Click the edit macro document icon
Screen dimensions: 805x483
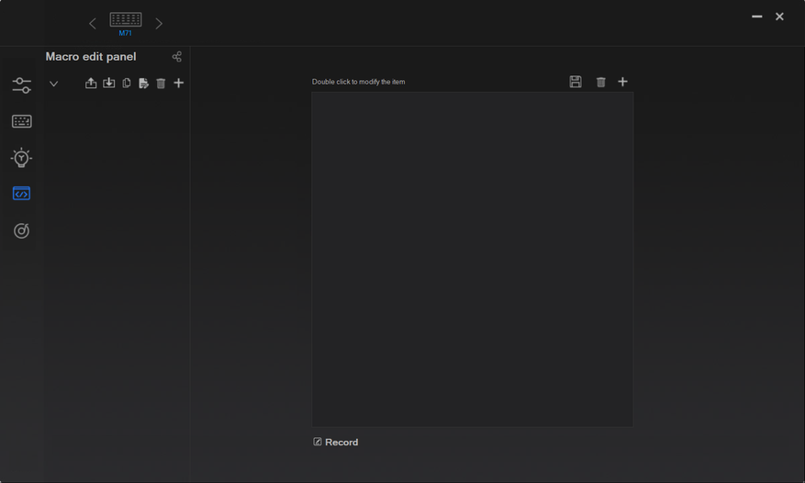pos(144,84)
